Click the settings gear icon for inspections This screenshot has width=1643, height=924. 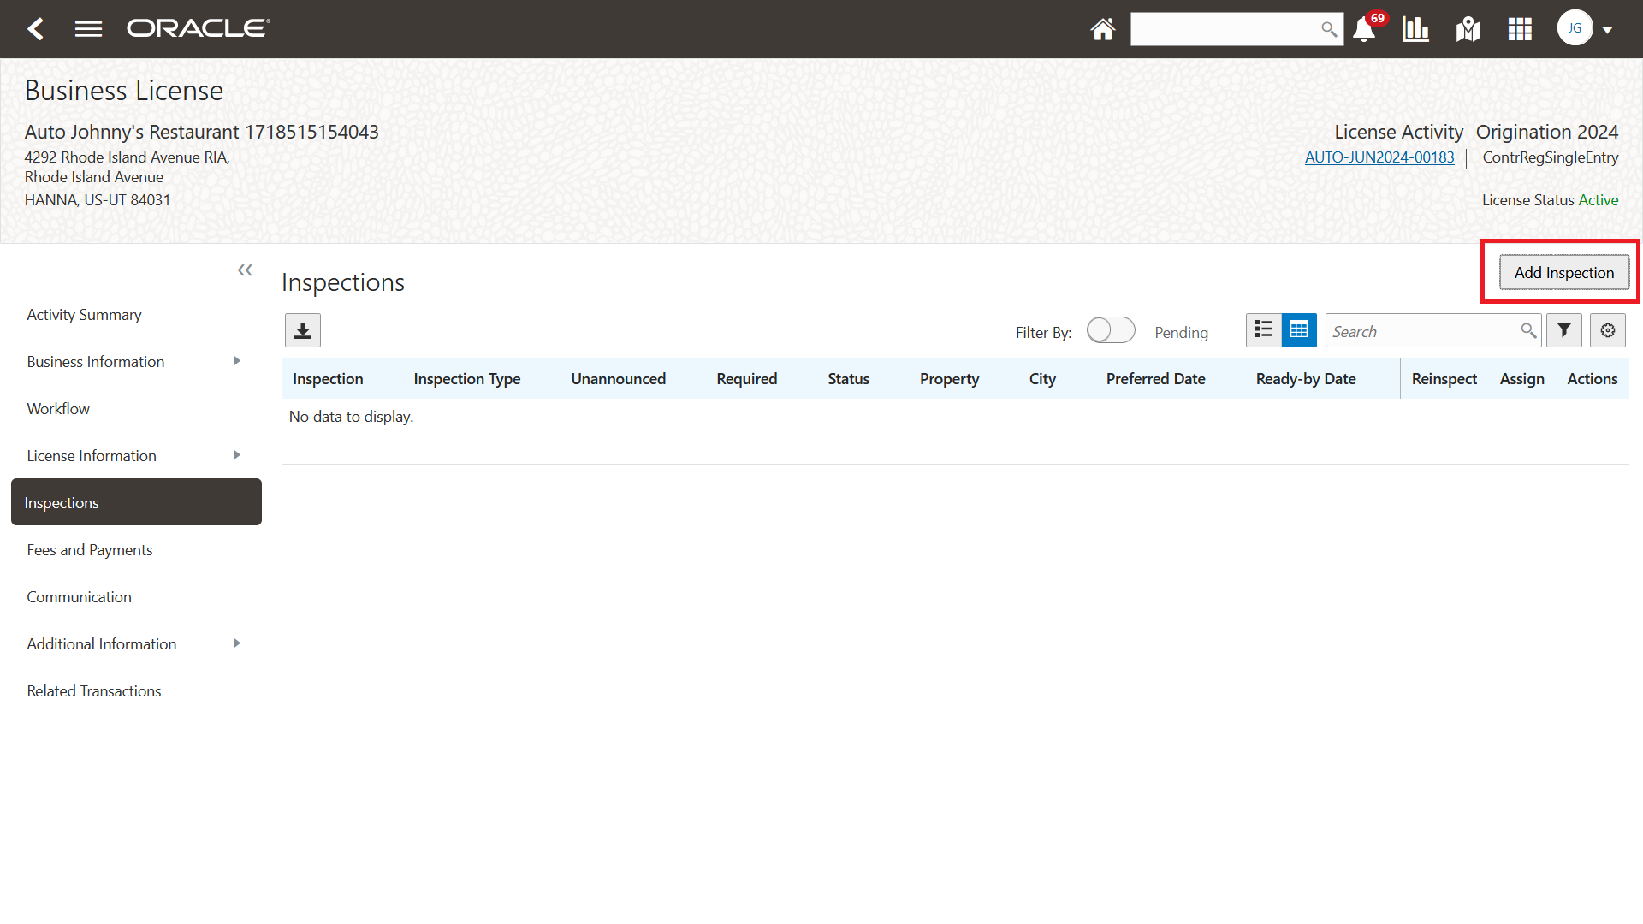point(1608,330)
